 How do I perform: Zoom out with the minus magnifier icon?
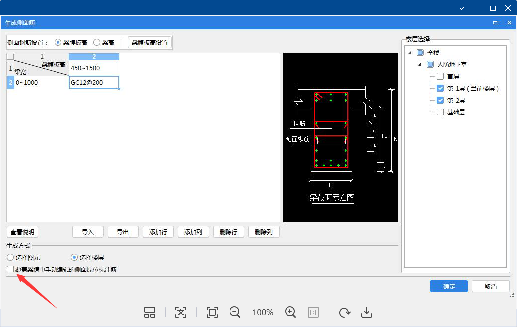(235, 312)
